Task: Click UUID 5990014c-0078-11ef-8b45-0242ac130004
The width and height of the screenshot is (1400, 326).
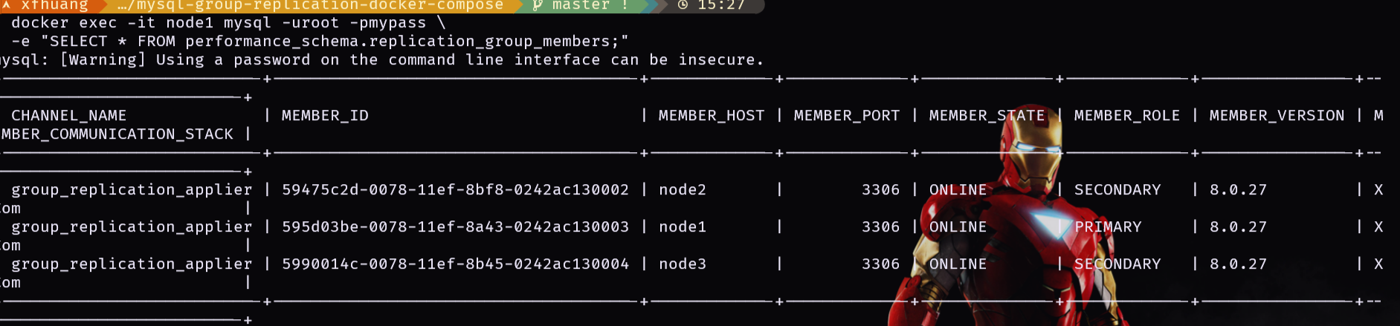Action: pyautogui.click(x=455, y=264)
